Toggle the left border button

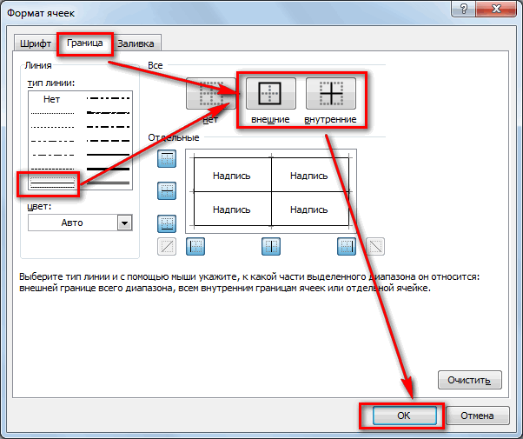pos(195,246)
